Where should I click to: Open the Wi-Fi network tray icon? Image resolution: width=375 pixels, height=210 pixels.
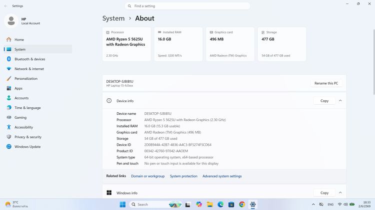click(x=339, y=205)
